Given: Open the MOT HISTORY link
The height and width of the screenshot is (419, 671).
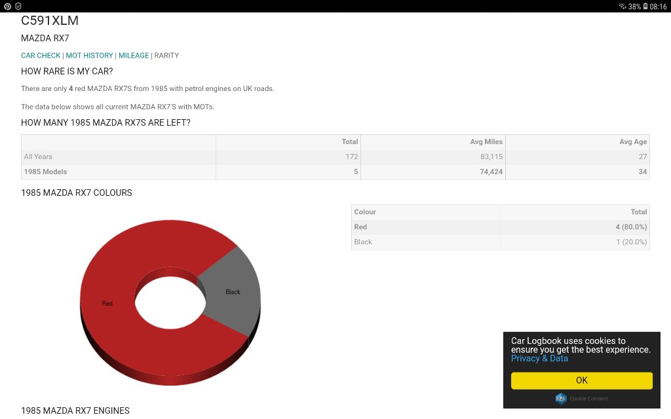Looking at the screenshot, I should 89,56.
